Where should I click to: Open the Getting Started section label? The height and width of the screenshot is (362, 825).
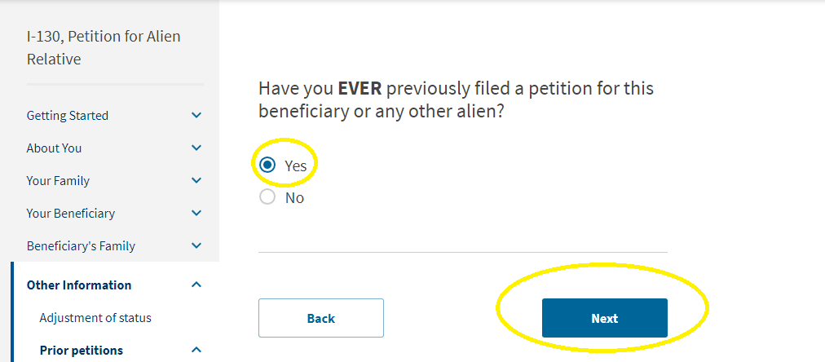pyautogui.click(x=68, y=115)
